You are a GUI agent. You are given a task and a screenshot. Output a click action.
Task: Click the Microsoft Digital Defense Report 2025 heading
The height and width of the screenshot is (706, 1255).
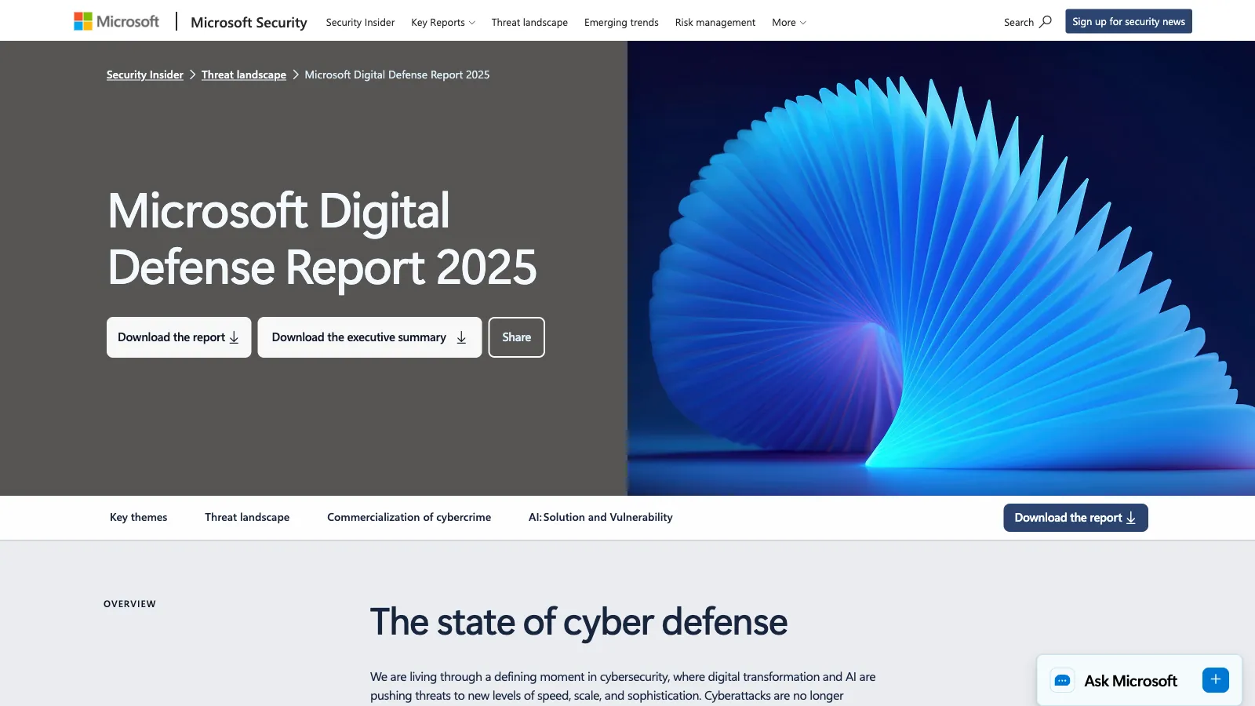[322, 239]
